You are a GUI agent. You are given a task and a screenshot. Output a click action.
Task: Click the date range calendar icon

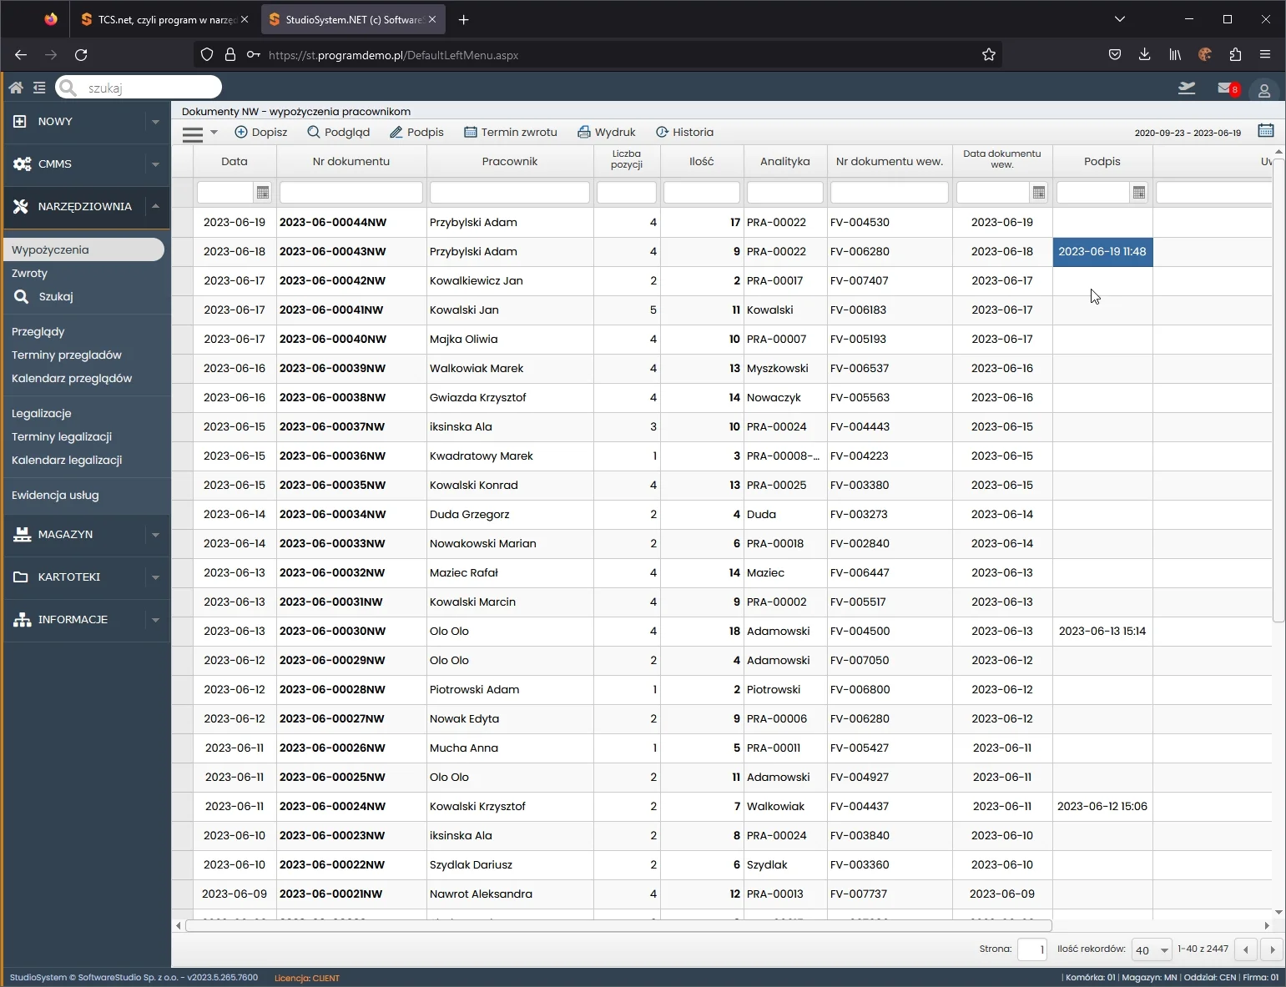(x=1265, y=131)
